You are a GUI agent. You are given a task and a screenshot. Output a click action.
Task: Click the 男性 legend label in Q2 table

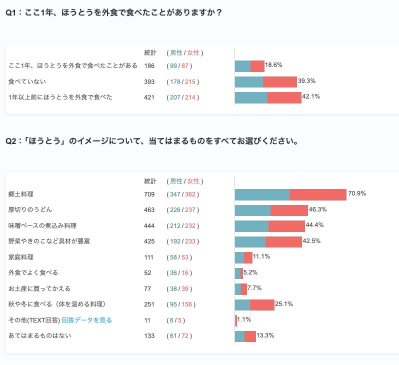176,181
